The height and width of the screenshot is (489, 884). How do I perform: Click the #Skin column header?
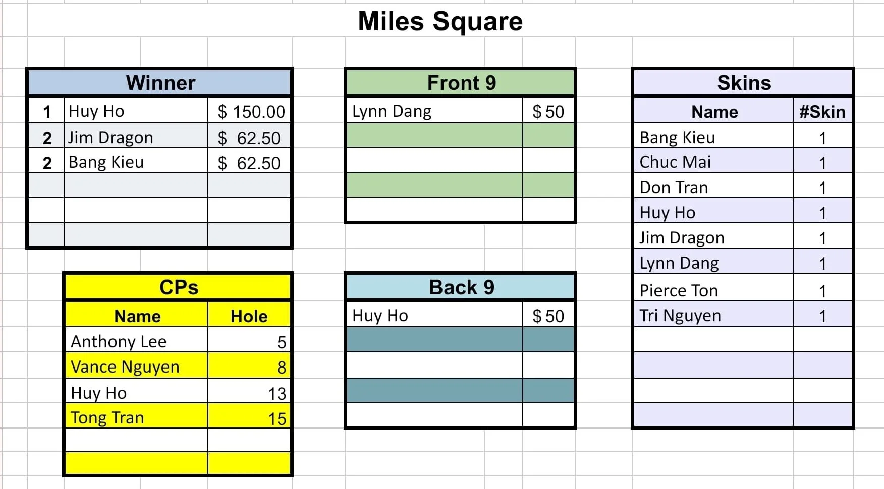click(822, 111)
